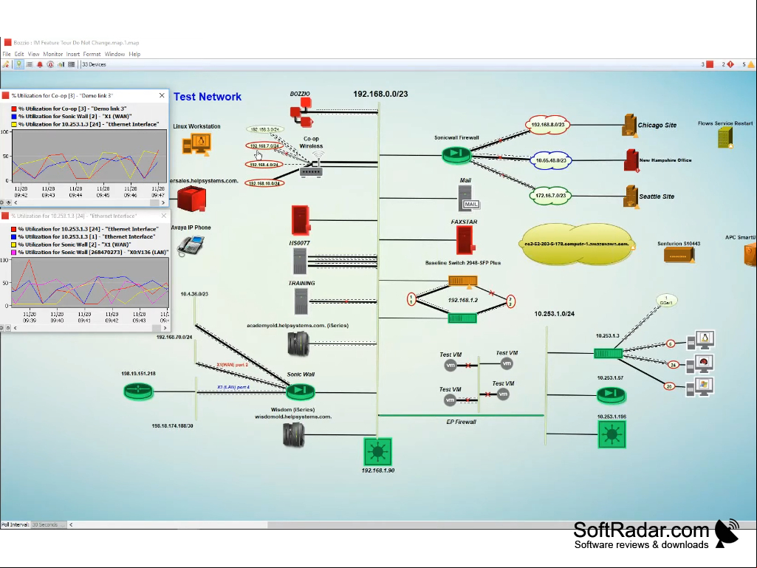
Task: Select the 192.168.8.0/23 red cloud subnet
Action: 547,125
